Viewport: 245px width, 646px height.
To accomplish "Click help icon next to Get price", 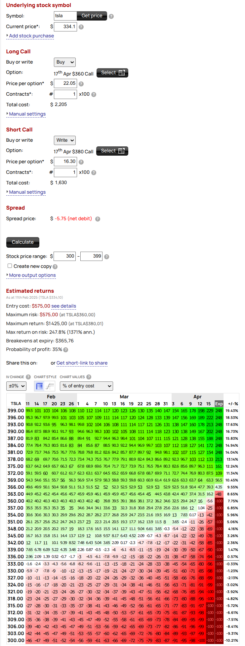I will coord(111,16).
